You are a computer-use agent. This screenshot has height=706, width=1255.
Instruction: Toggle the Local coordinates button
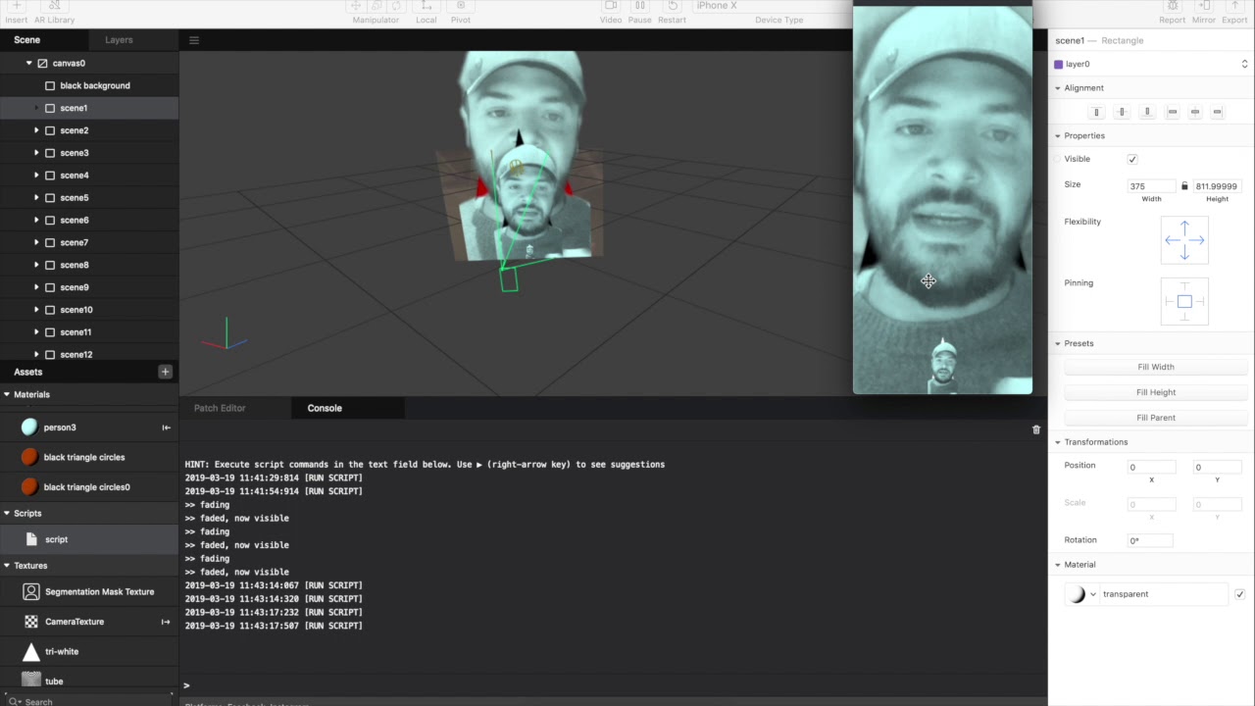point(427,6)
